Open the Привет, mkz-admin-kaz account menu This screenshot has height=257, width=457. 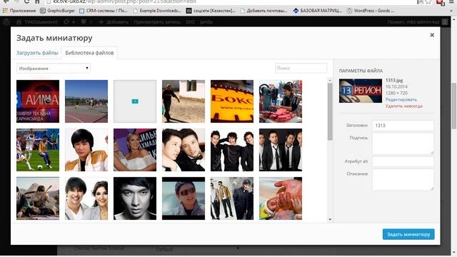pyautogui.click(x=417, y=22)
